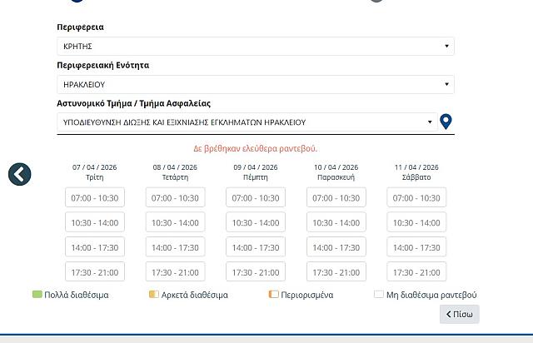Viewport: 533px width, 343px height.
Task: Click the map location pin icon
Action: pyautogui.click(x=446, y=122)
